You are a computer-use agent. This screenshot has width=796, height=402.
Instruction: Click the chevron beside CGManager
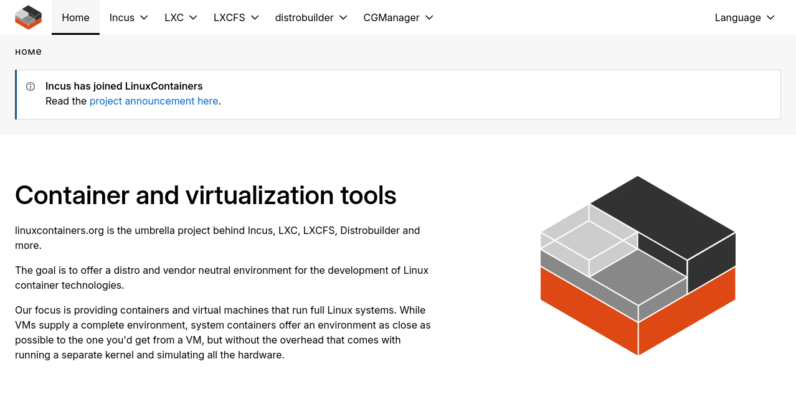coord(429,17)
